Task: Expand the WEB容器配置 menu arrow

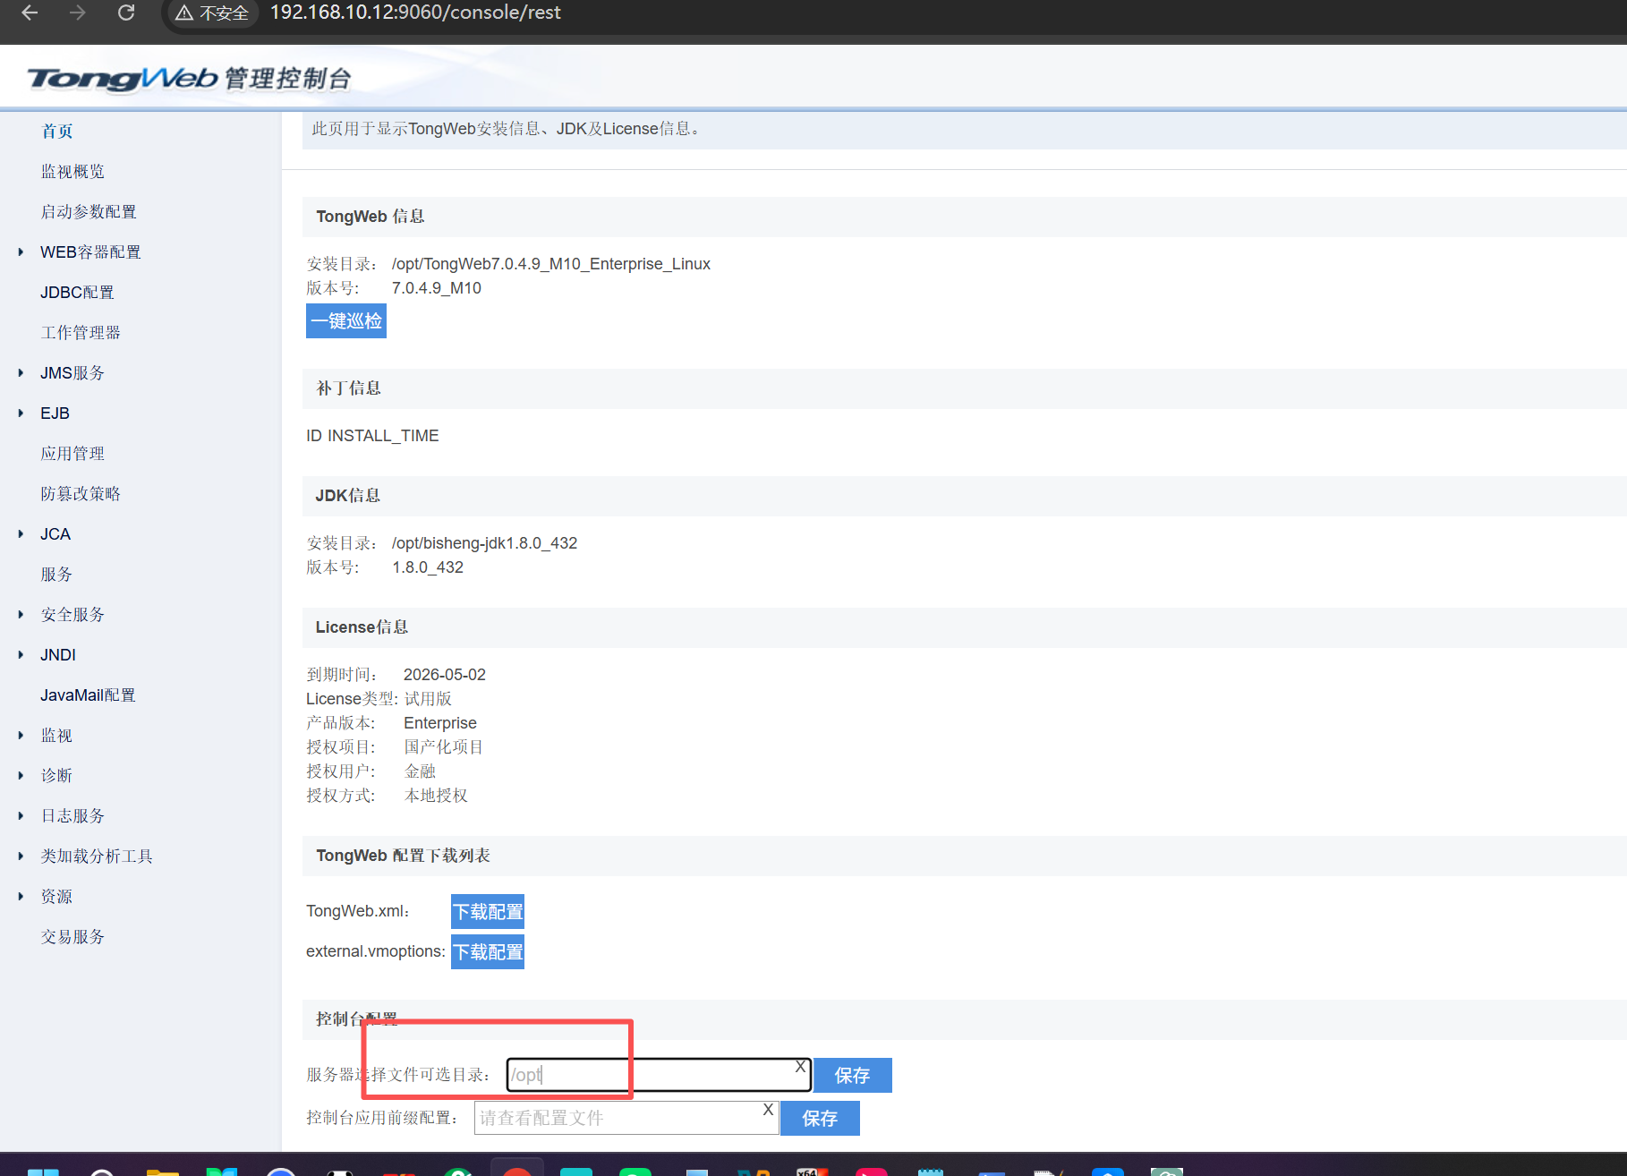Action: [21, 252]
